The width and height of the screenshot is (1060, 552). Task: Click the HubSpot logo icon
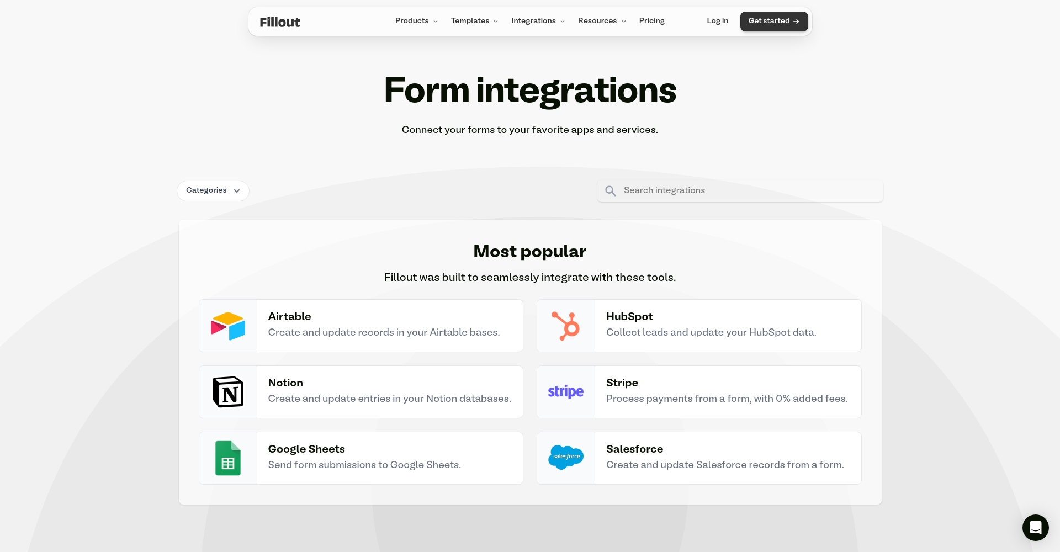(x=565, y=326)
